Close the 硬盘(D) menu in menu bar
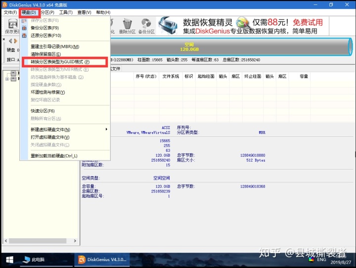356x268 pixels. (x=29, y=12)
